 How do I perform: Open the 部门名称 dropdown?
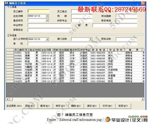pos(90,39)
